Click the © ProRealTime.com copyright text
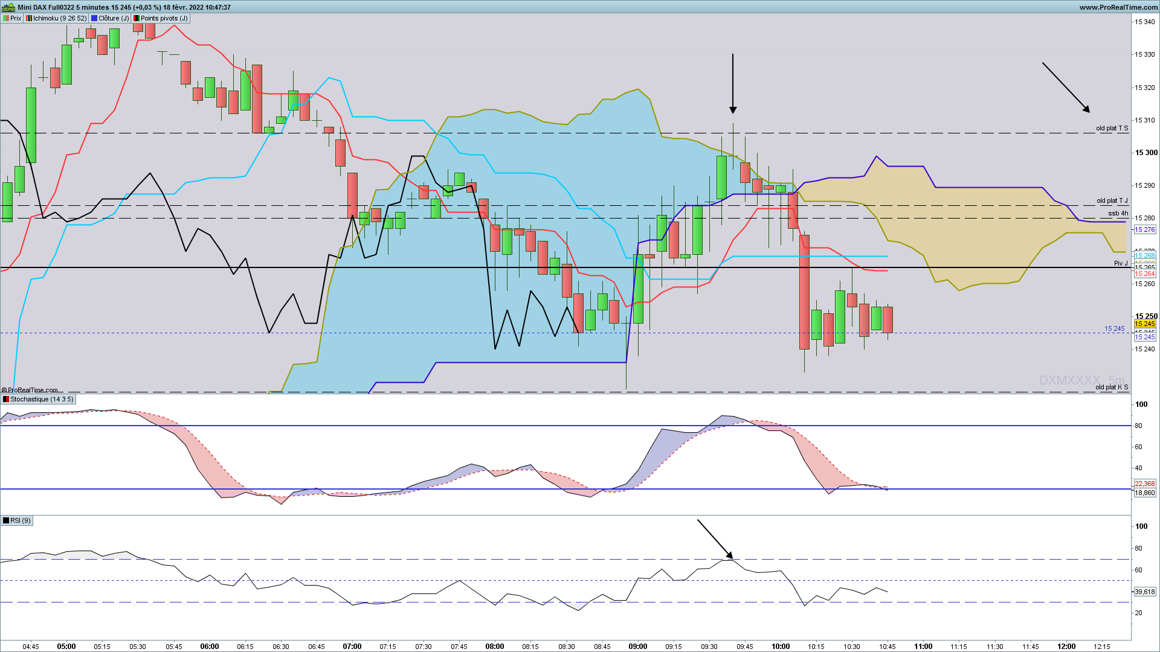1160x652 pixels. click(x=30, y=390)
